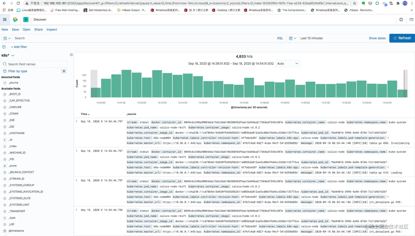415x236 pixels.
Task: Sort by the Time column header
Action: click(x=85, y=114)
